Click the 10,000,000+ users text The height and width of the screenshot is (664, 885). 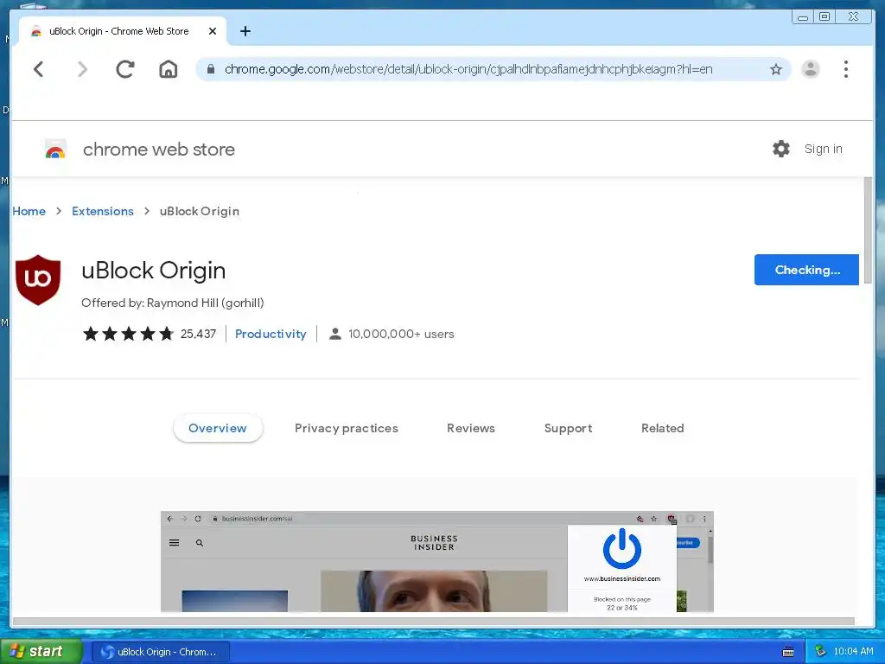point(401,334)
